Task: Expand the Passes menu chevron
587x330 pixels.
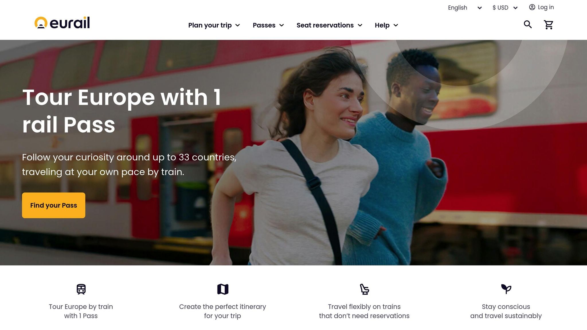Action: coord(281,25)
